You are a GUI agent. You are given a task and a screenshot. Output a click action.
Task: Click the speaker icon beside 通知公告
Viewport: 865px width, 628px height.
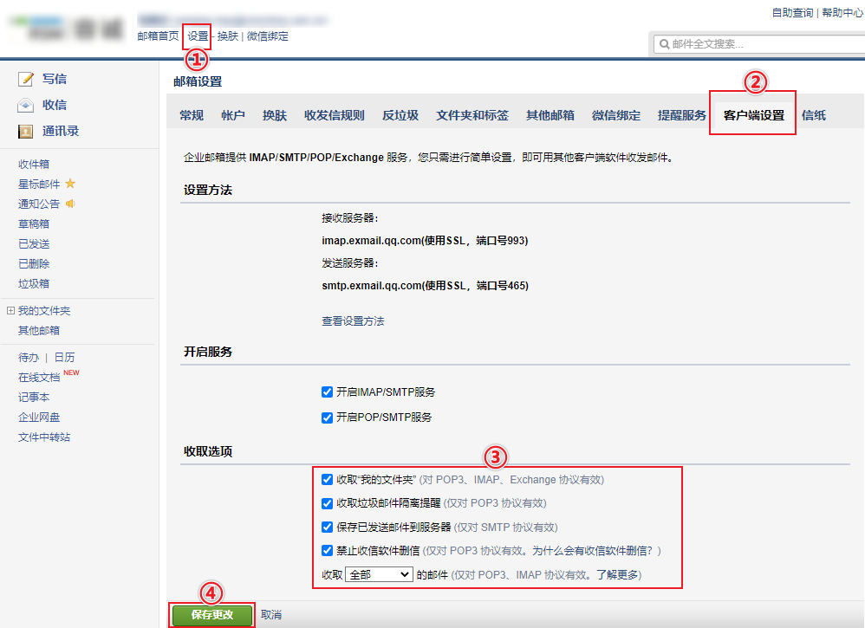pos(70,204)
